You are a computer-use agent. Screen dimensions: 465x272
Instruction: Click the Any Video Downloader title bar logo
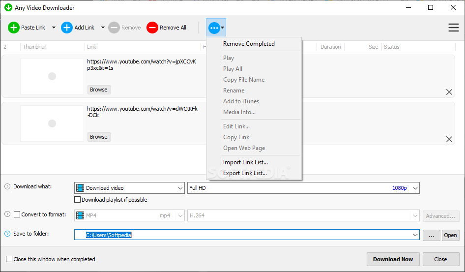pos(8,7)
